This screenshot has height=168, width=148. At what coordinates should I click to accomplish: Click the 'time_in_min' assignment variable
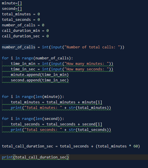pos(23,64)
